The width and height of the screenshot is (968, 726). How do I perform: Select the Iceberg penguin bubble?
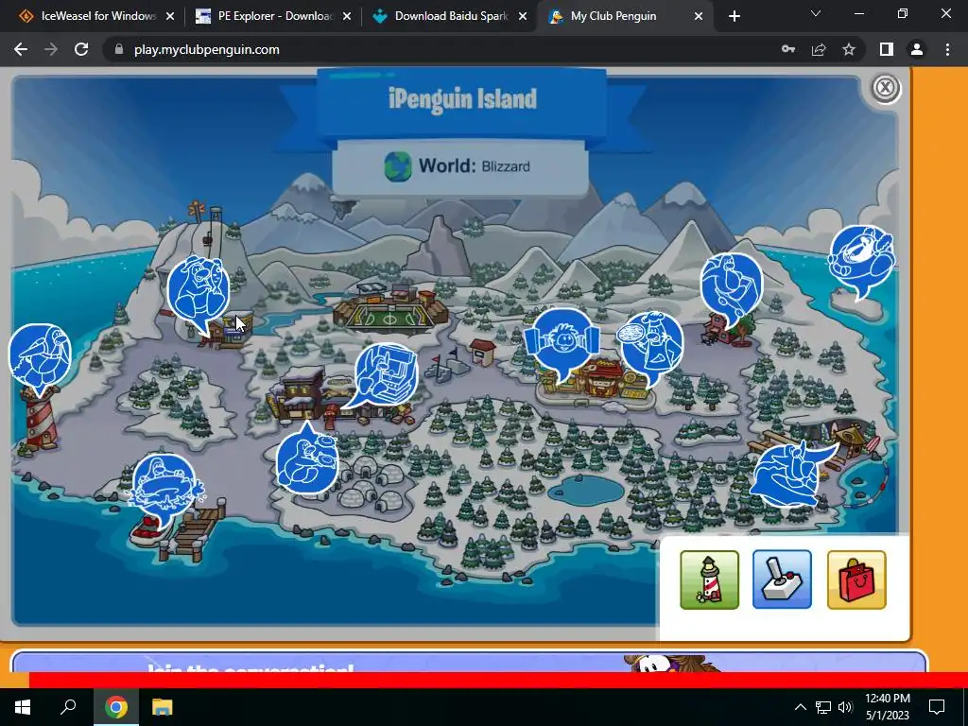(861, 259)
